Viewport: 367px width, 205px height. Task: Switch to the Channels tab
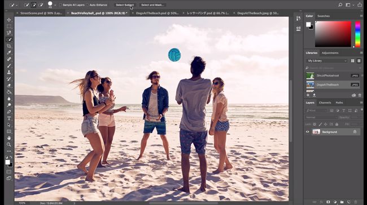(x=325, y=102)
